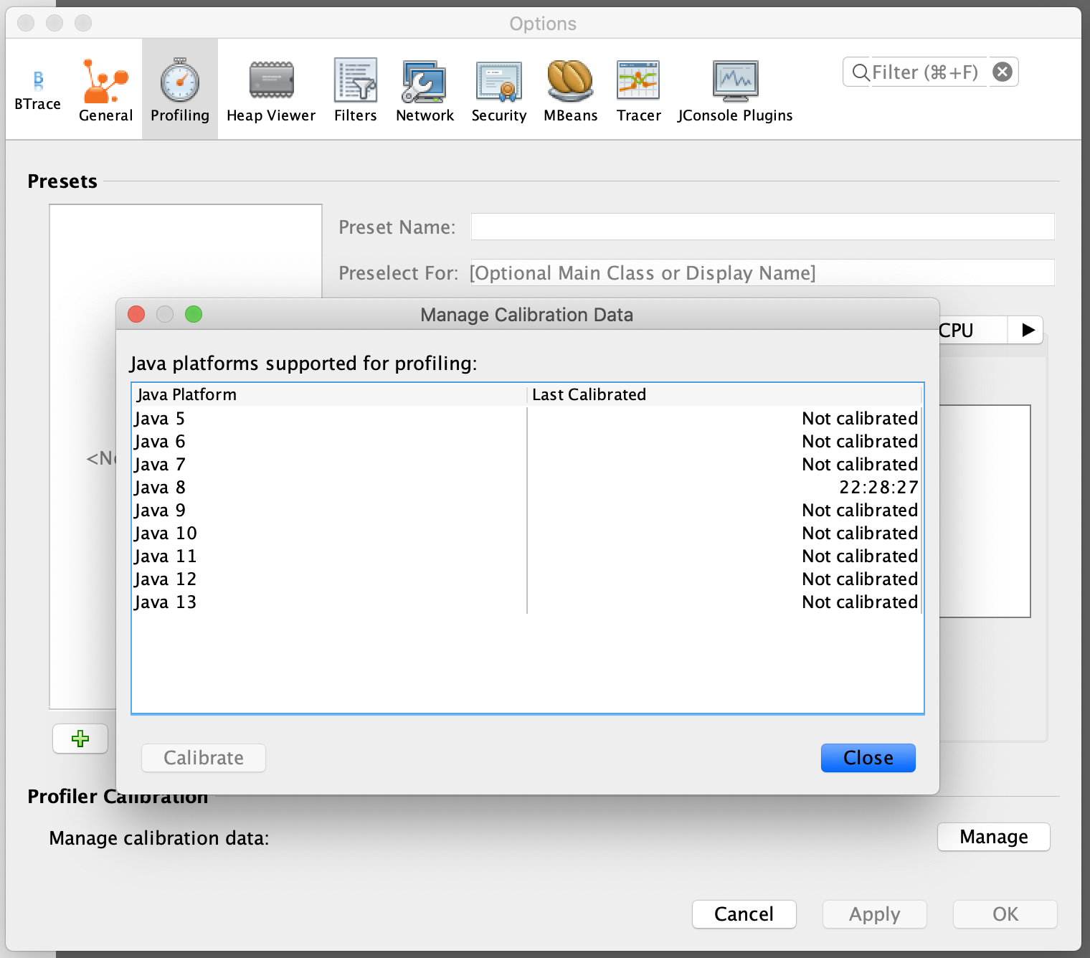Image resolution: width=1090 pixels, height=958 pixels.
Task: Sort by Java Platform column header
Action: point(330,394)
